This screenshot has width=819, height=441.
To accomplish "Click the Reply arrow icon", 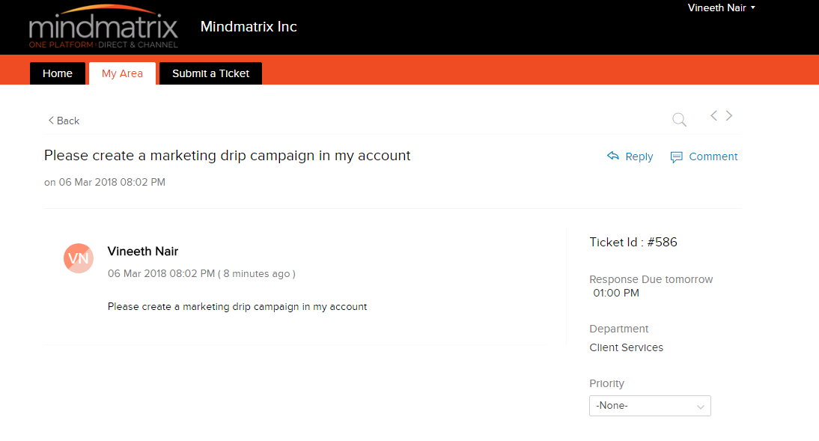I will tap(612, 156).
